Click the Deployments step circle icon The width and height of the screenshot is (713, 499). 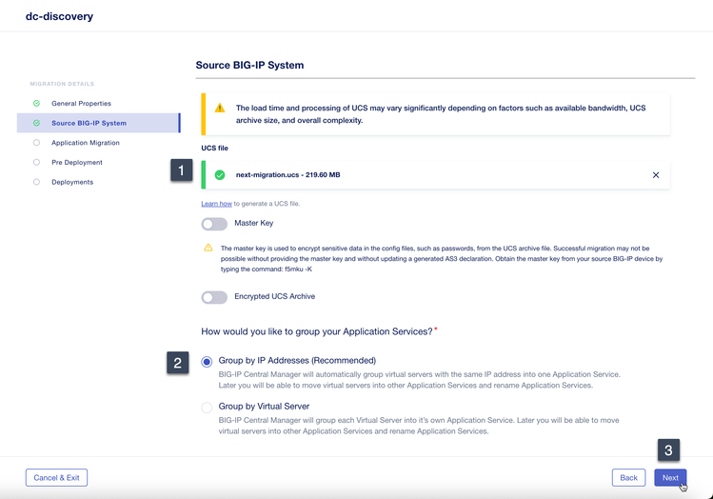36,182
